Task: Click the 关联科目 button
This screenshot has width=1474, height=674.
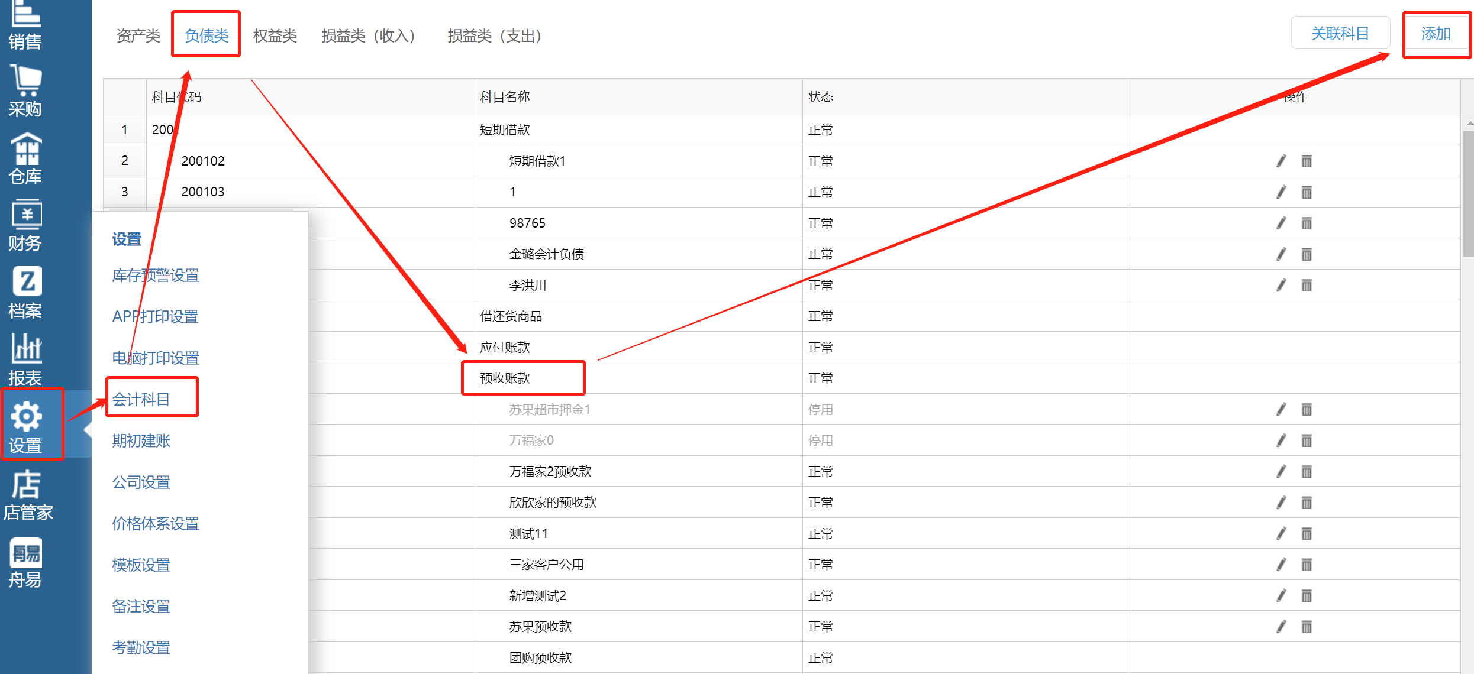Action: click(1340, 33)
